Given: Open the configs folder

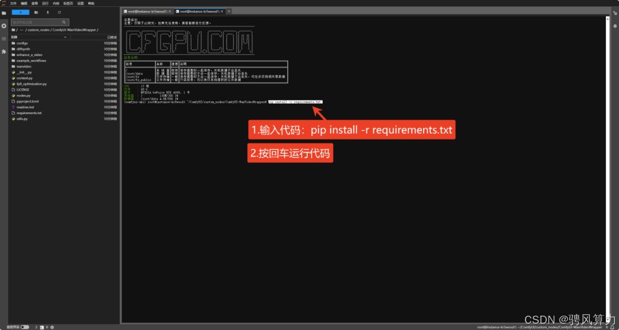Looking at the screenshot, I should click(x=63, y=43).
